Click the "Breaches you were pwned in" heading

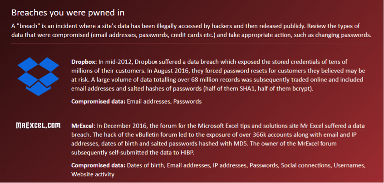tap(67, 12)
